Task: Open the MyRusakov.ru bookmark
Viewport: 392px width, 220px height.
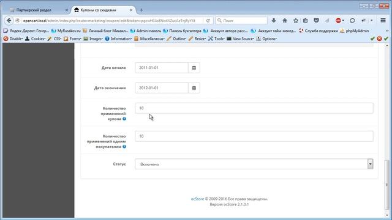Action: tap(66, 31)
